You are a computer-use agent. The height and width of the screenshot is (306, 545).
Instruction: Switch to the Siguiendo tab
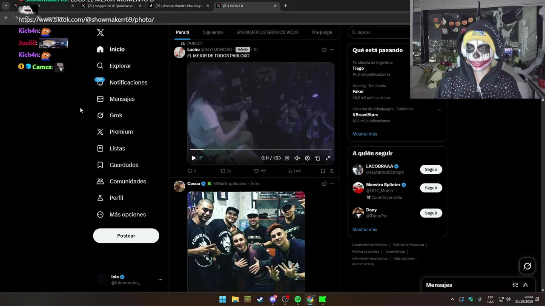(212, 32)
